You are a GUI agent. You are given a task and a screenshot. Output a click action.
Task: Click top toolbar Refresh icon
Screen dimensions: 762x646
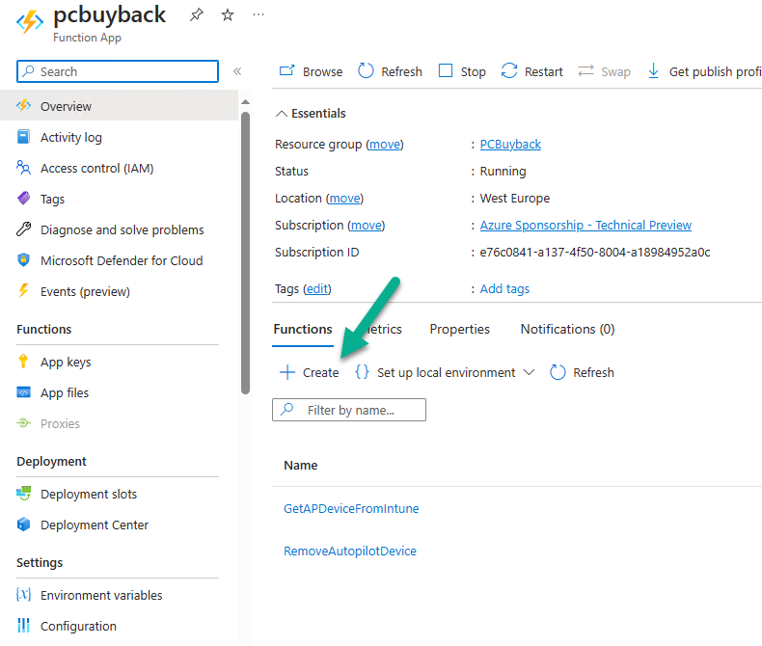[x=366, y=71]
